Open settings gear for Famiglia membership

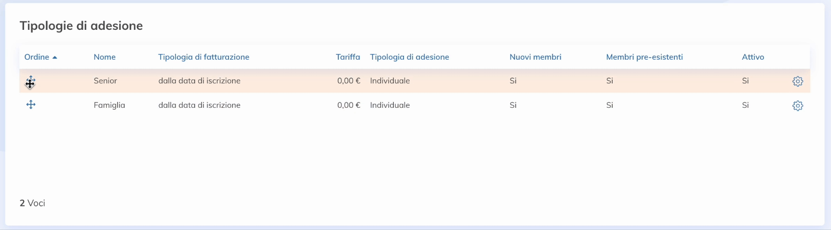(798, 105)
